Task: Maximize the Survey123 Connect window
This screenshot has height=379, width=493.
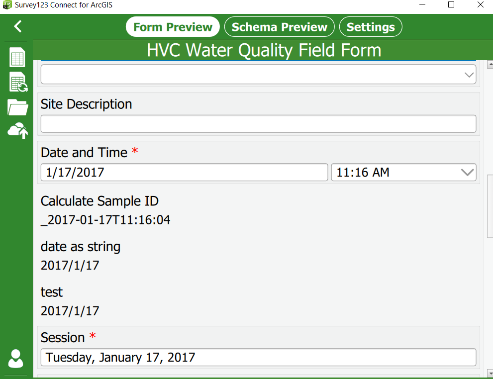Action: pyautogui.click(x=451, y=5)
